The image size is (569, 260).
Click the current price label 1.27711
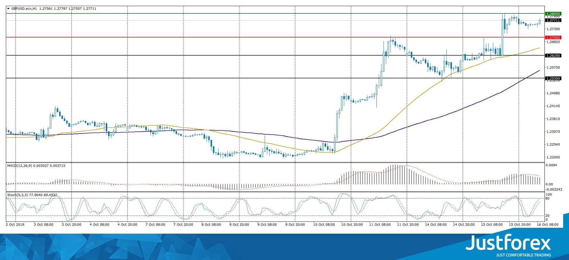coord(553,20)
